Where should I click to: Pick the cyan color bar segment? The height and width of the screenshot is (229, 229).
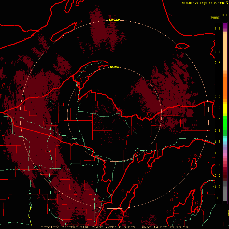(225, 140)
